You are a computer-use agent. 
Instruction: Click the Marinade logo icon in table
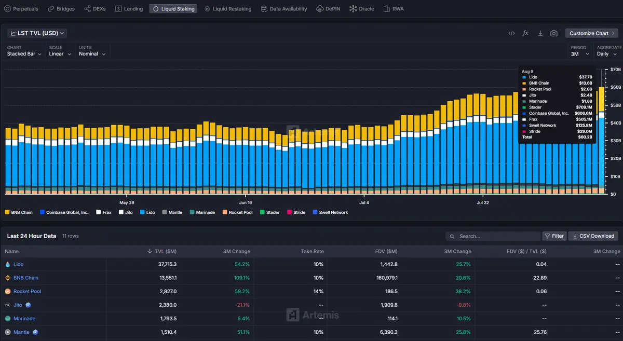7,319
